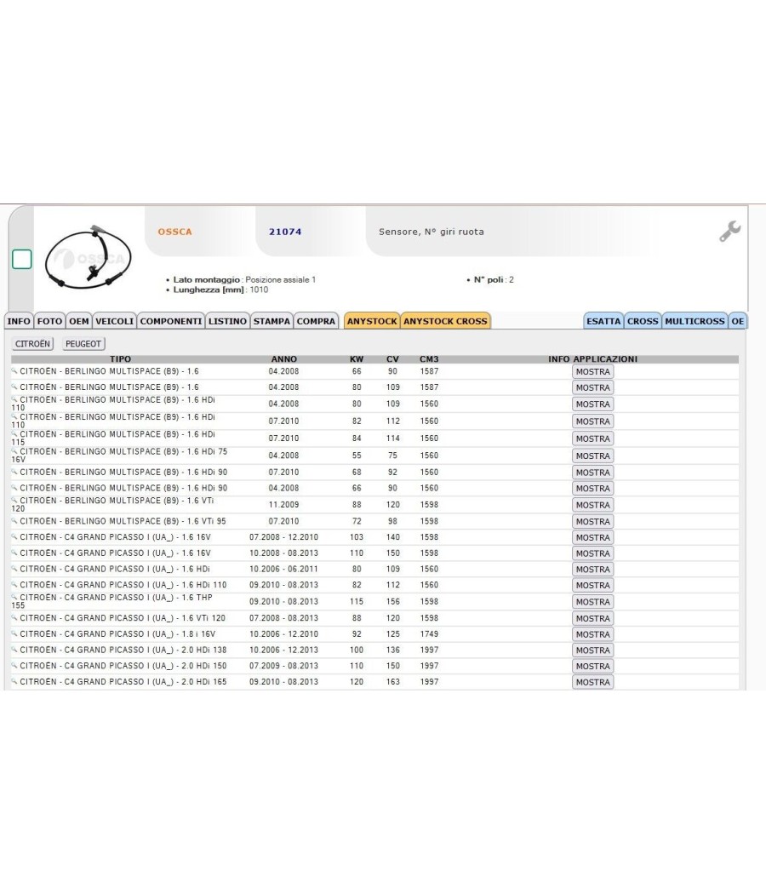Open the STAMPA tab

(272, 321)
